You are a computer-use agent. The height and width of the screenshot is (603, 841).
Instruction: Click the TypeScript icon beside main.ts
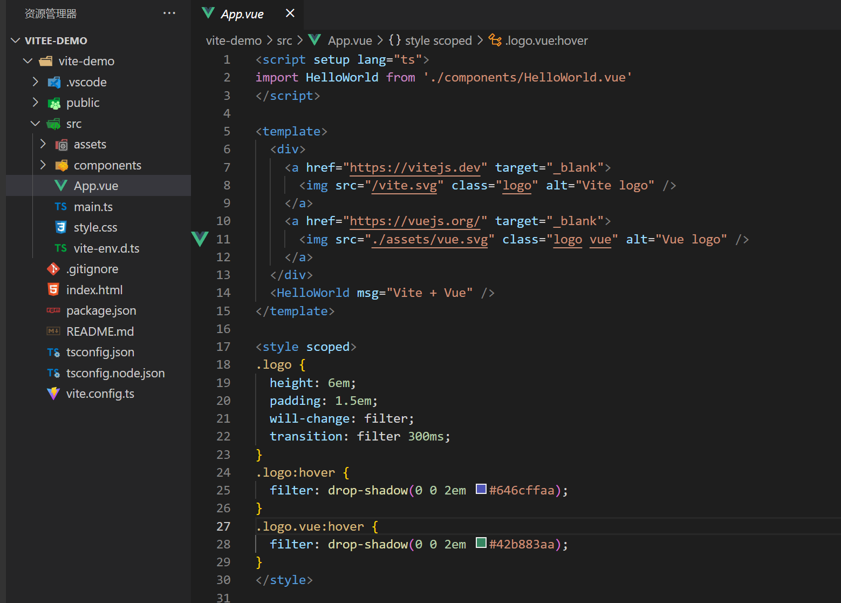[x=61, y=207]
